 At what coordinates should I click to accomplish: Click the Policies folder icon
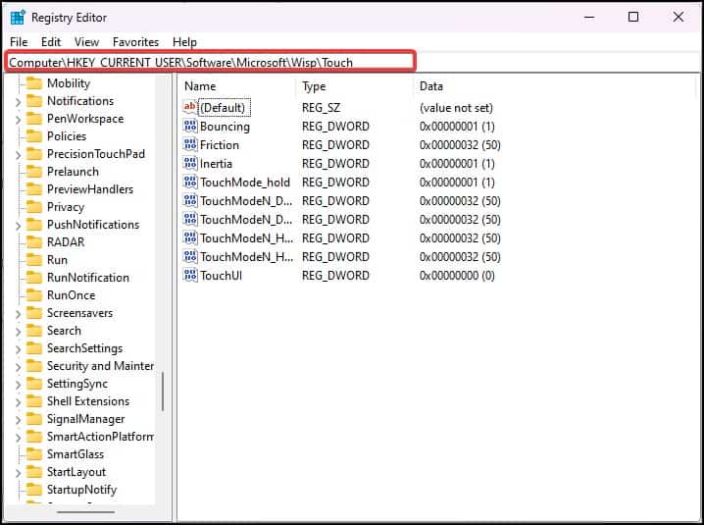click(34, 136)
